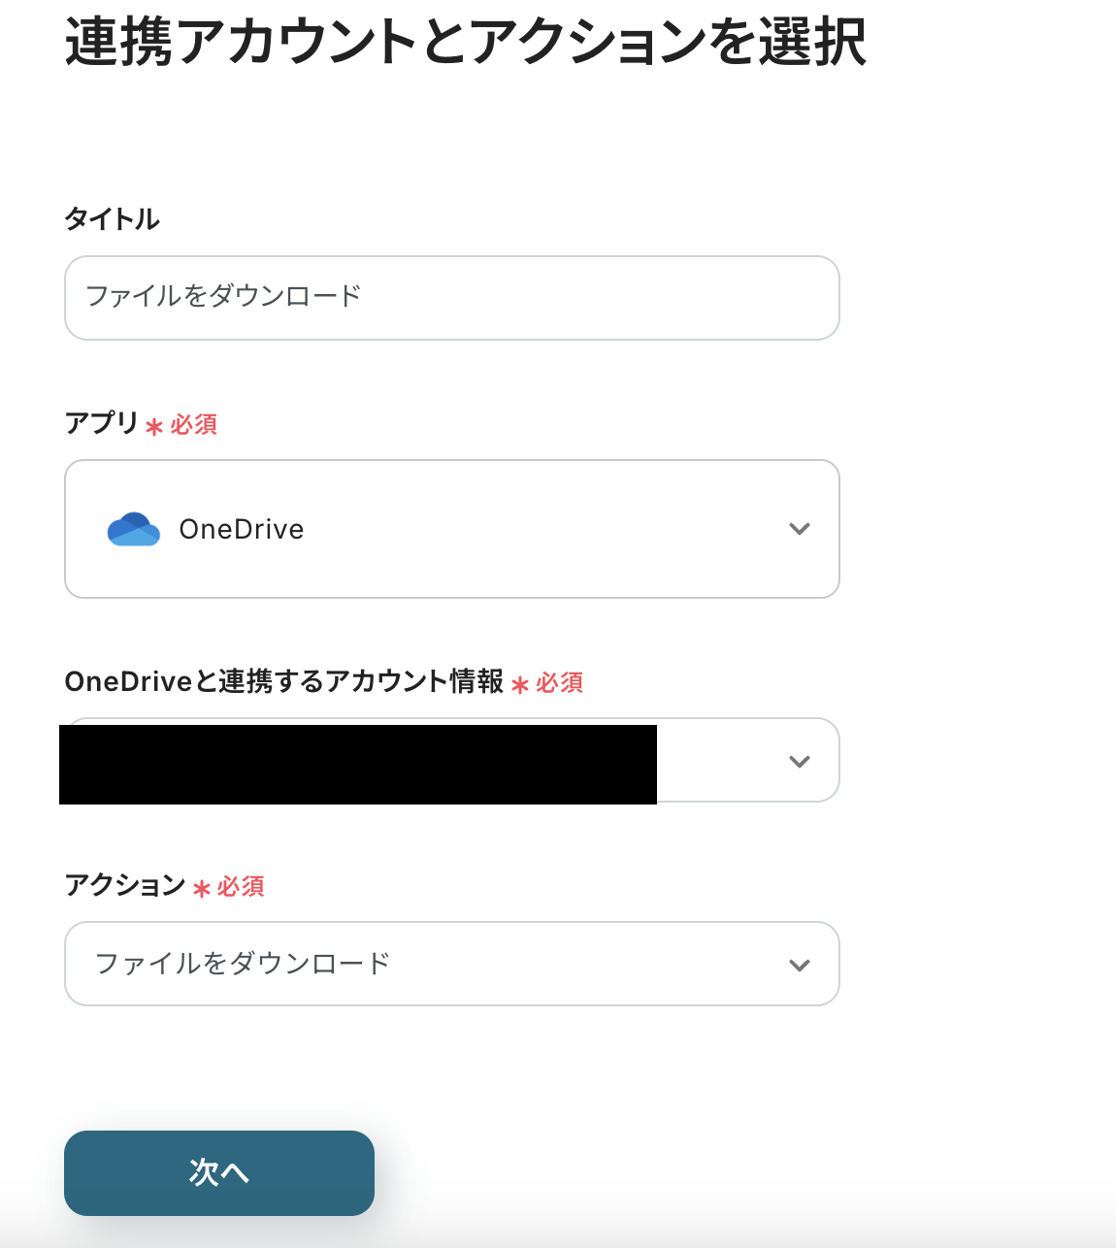
Task: Click the OneDriveと連携するアカウント情報 label
Action: [283, 681]
